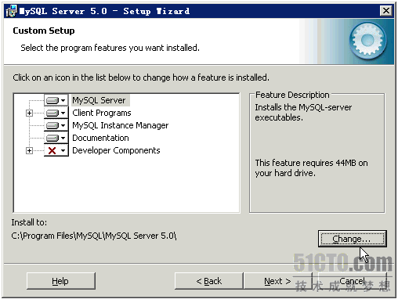Expand the Client Programs tree node
This screenshot has width=398, height=299.
(x=29, y=113)
